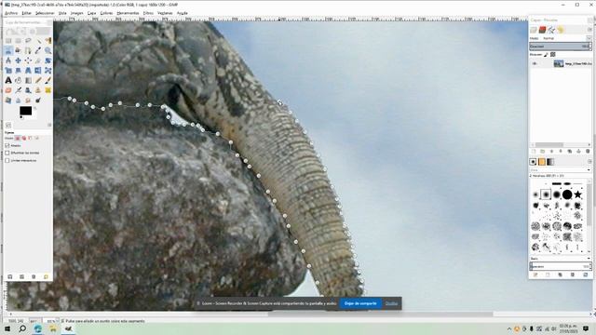The image size is (596, 335).
Task: Open the layers dock tab configuration menu
Action: coord(589,30)
